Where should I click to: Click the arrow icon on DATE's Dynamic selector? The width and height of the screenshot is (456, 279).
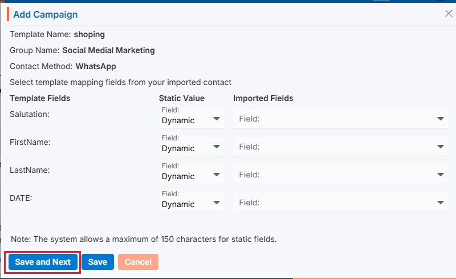(x=217, y=203)
